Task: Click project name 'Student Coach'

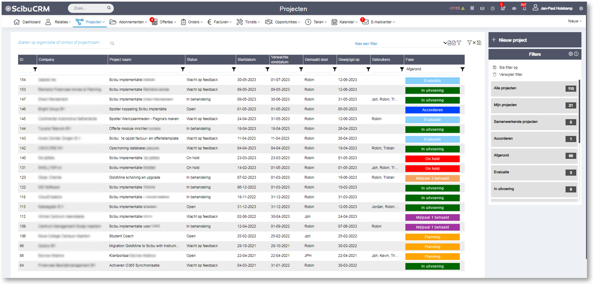Action: 121,236
